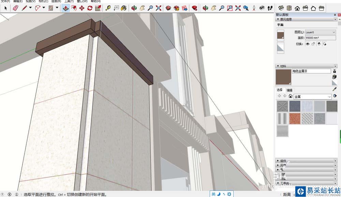Image resolution: width=341 pixels, height=197 pixels.
Task: Click the materials home button
Action: point(291,96)
